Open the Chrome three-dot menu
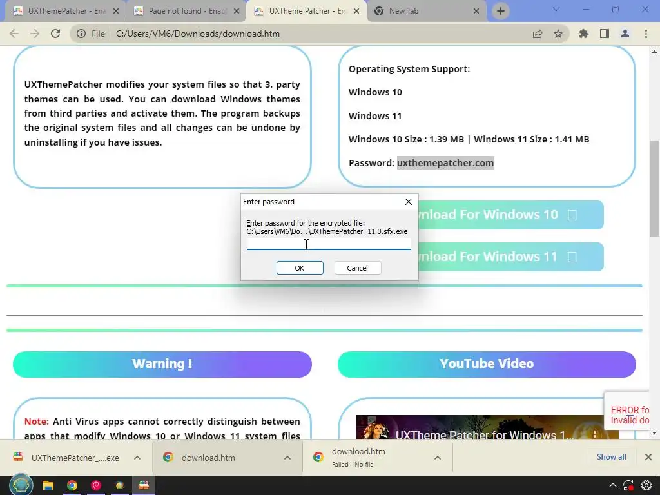This screenshot has width=660, height=495. coord(646,34)
